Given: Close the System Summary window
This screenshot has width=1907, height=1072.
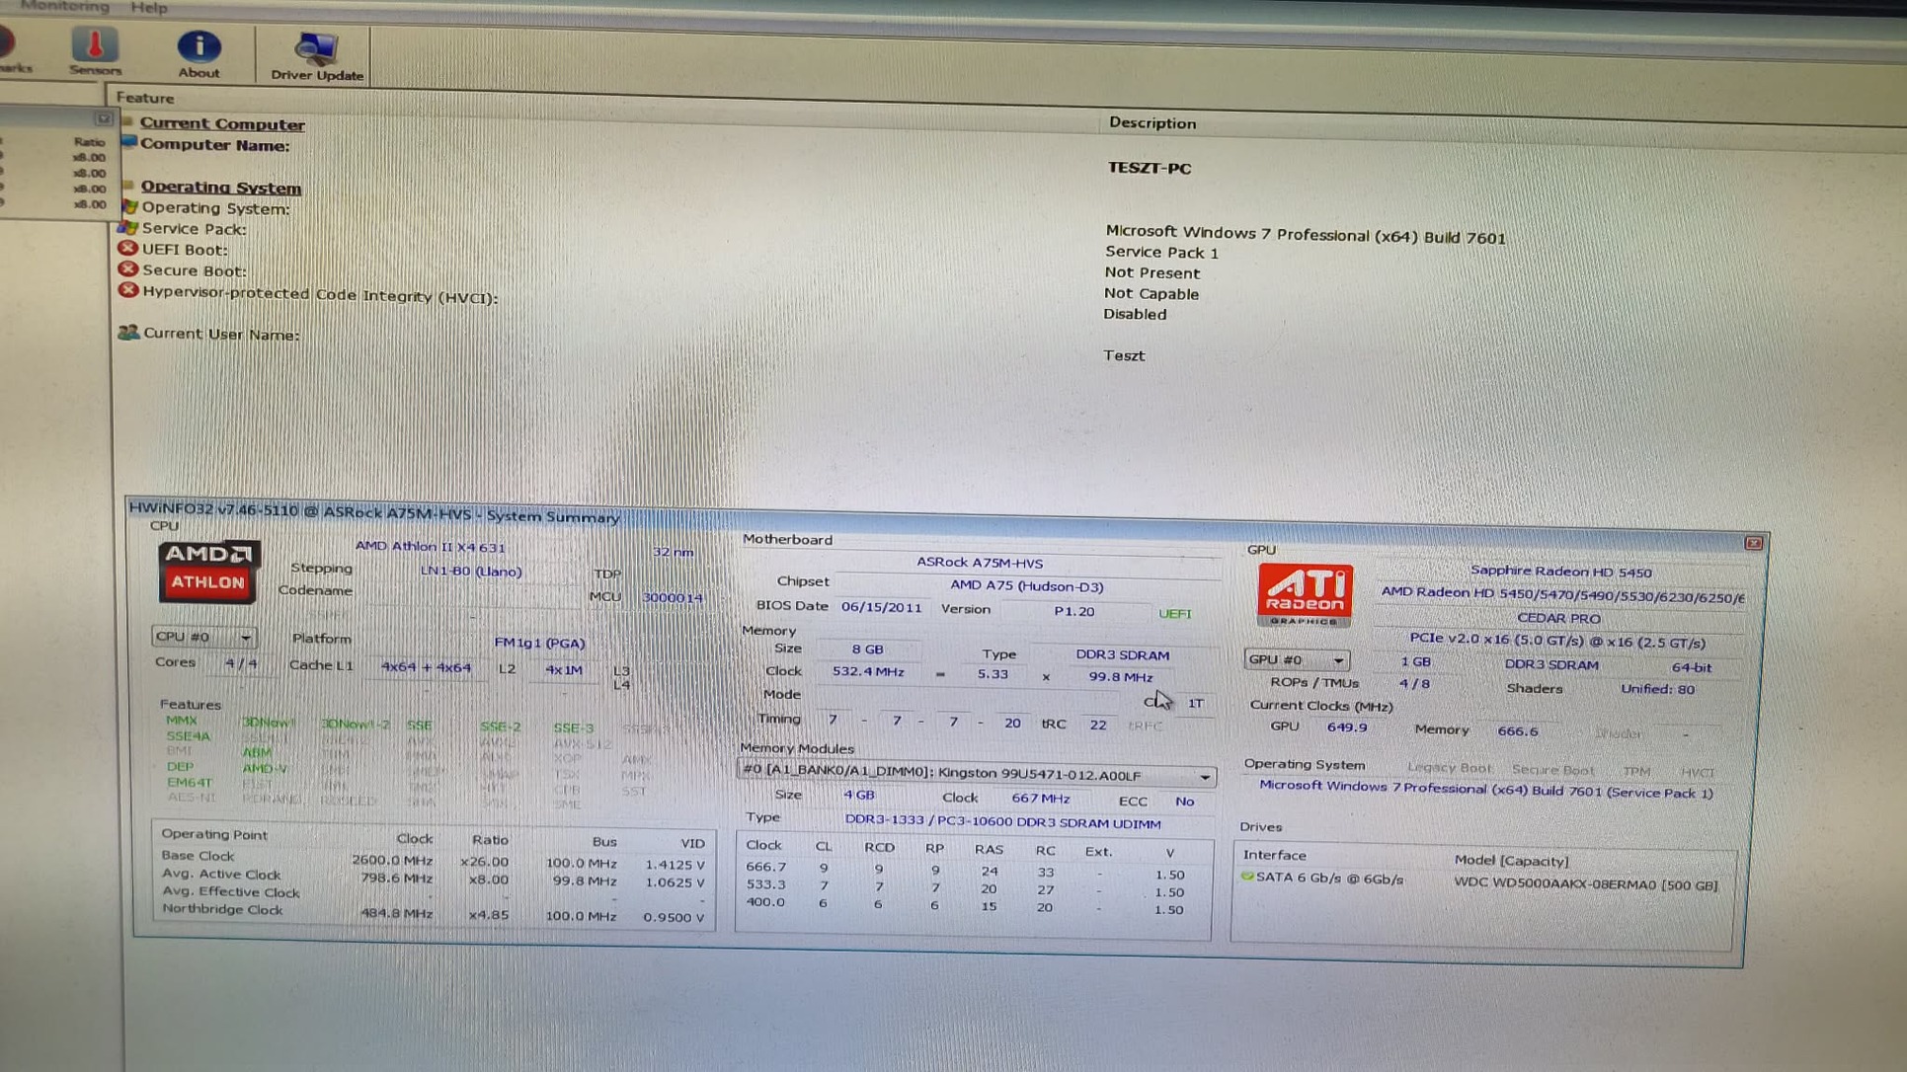Looking at the screenshot, I should [1753, 543].
